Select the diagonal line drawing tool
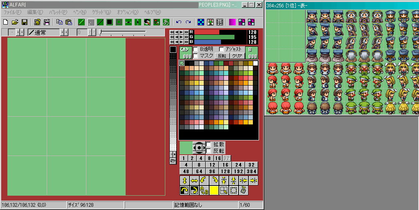The height and width of the screenshot is (210, 419). [x=100, y=22]
